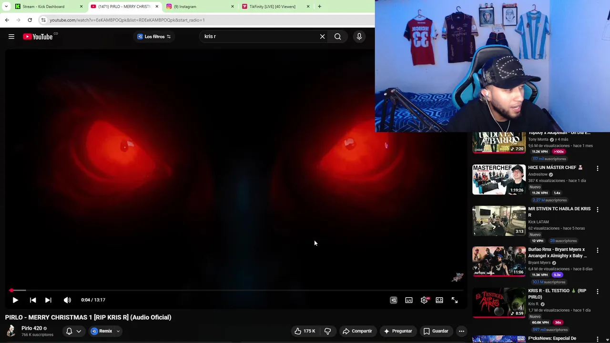The height and width of the screenshot is (343, 610).
Task: Skip to the previous video
Action: (33, 300)
